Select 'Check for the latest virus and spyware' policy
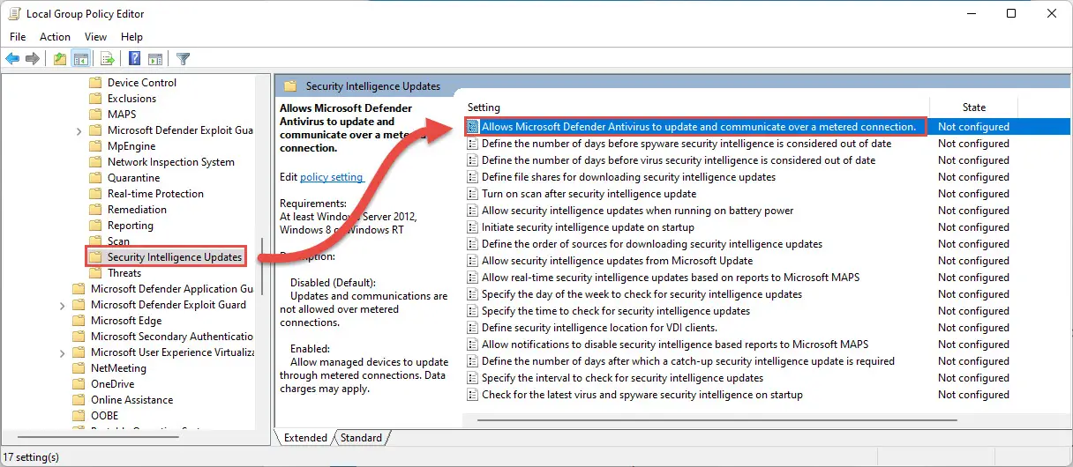Viewport: 1073px width, 467px height. [642, 395]
